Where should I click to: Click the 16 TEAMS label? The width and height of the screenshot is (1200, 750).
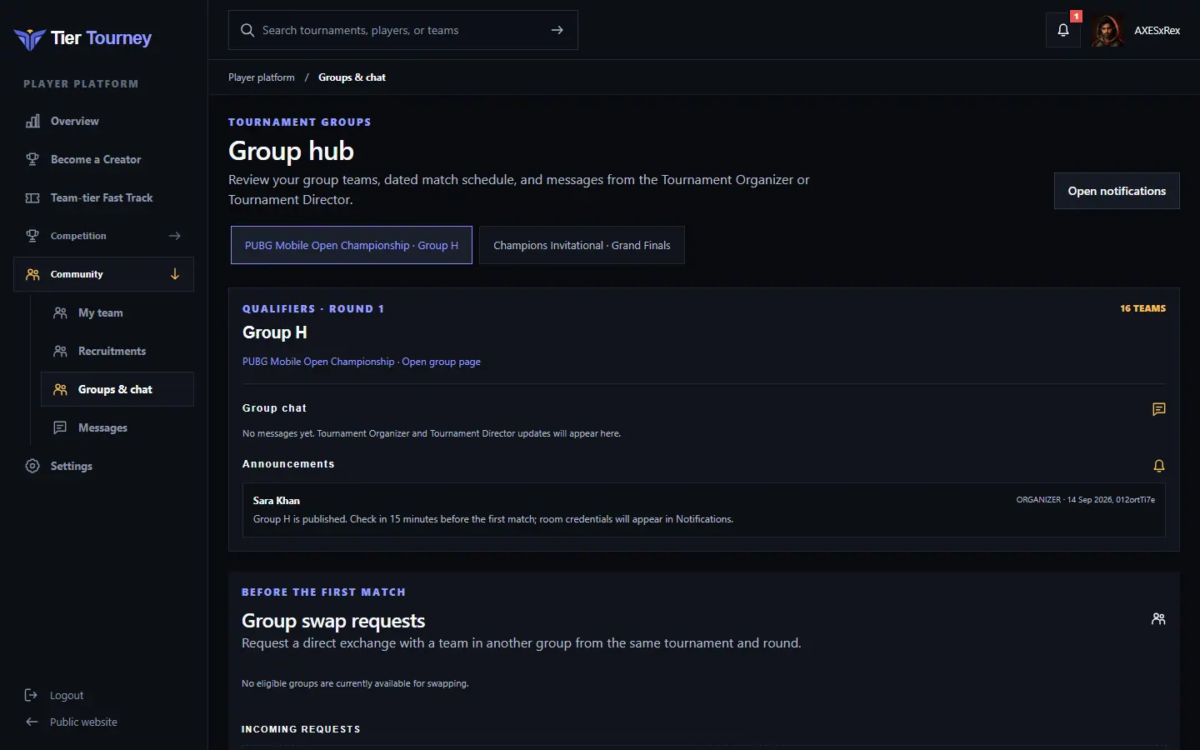click(x=1142, y=308)
